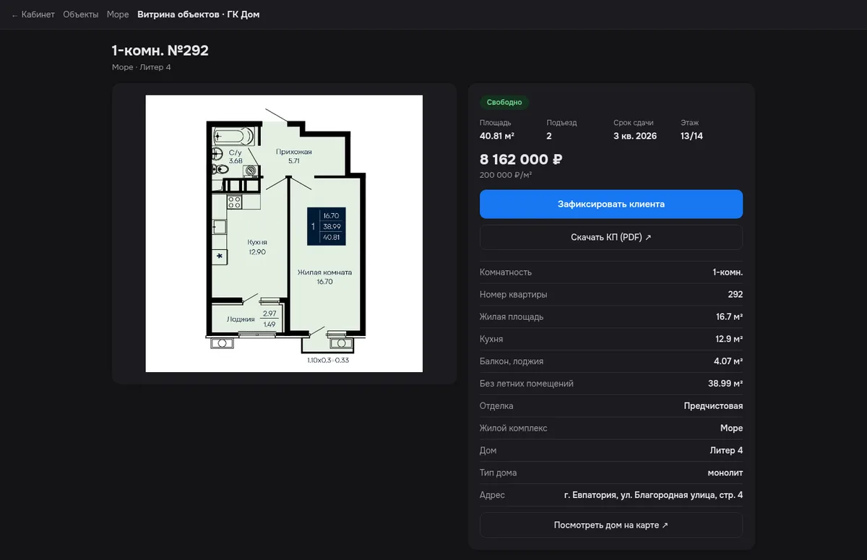Go back to Кабинет
The width and height of the screenshot is (867, 560).
point(33,14)
